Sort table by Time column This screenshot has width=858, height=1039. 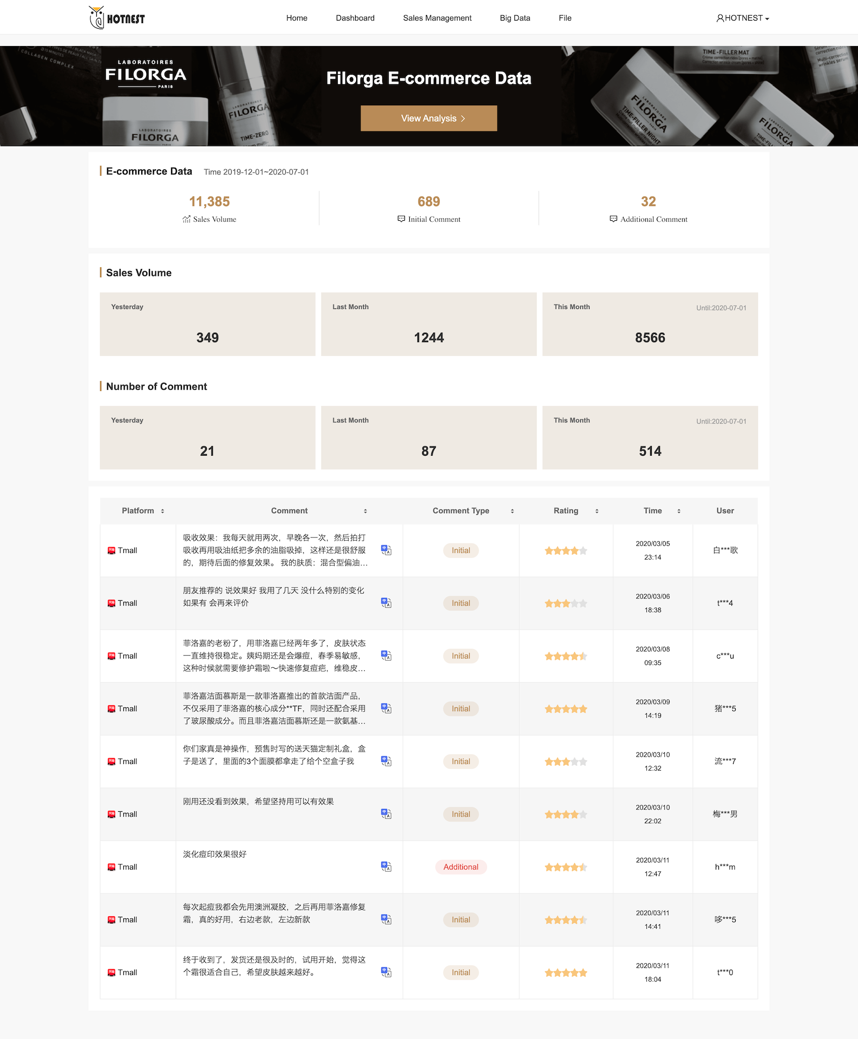coord(678,511)
